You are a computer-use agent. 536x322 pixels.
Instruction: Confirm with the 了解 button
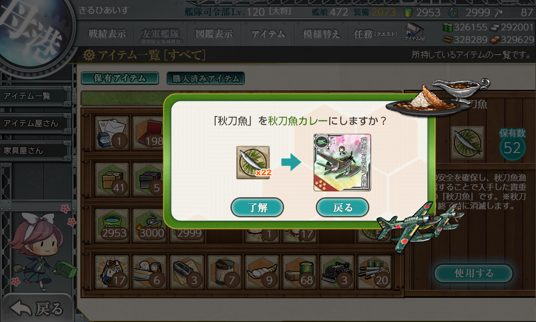coord(257,207)
